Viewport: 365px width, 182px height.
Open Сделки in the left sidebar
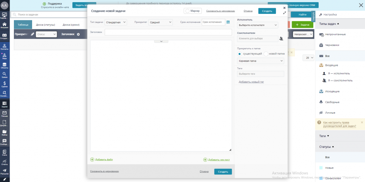pos(5,84)
